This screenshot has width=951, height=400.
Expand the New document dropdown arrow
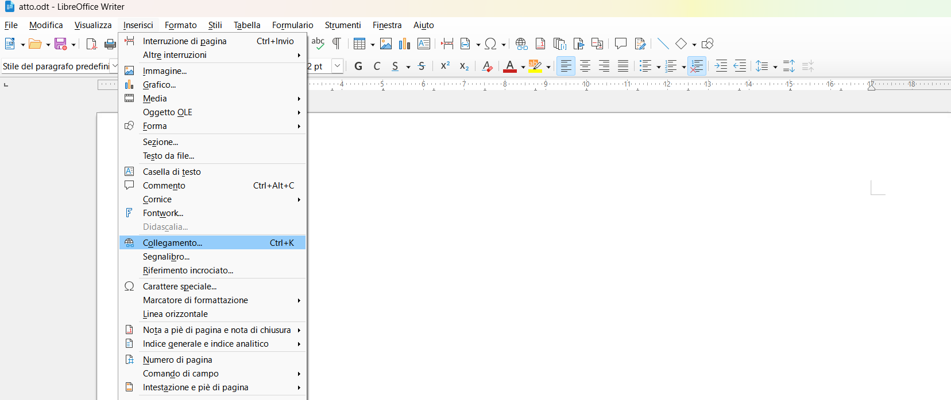tap(23, 44)
